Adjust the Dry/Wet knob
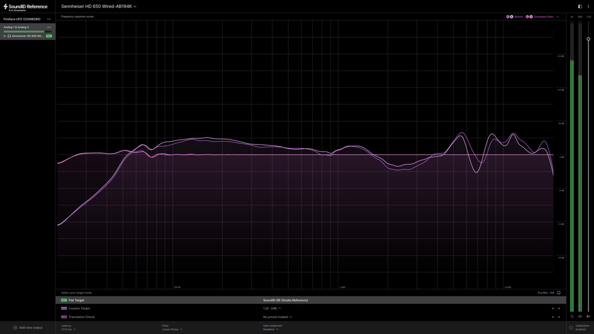 point(559,293)
